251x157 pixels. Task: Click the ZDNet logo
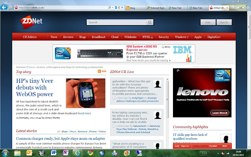tap(31, 22)
